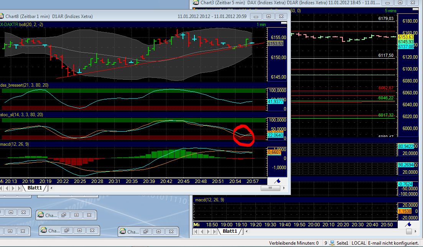The height and width of the screenshot is (247, 423).
Task: Click the LOCAL status bar field
Action: pos(359,243)
